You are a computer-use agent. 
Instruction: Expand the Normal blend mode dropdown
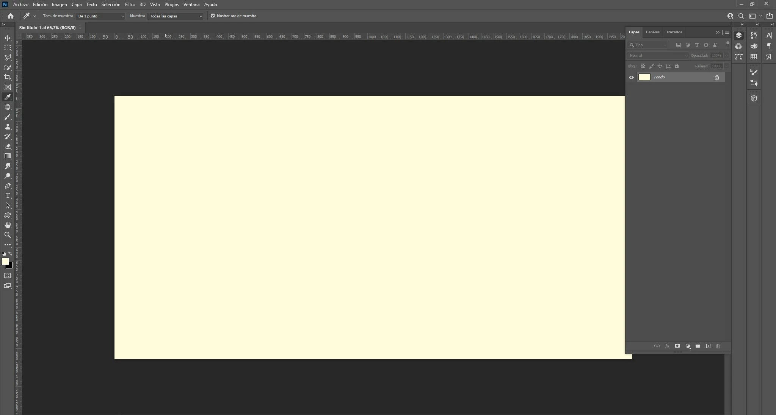coord(658,56)
